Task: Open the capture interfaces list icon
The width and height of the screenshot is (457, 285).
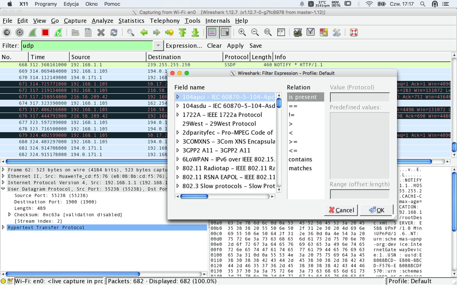Action: pyautogui.click(x=7, y=33)
